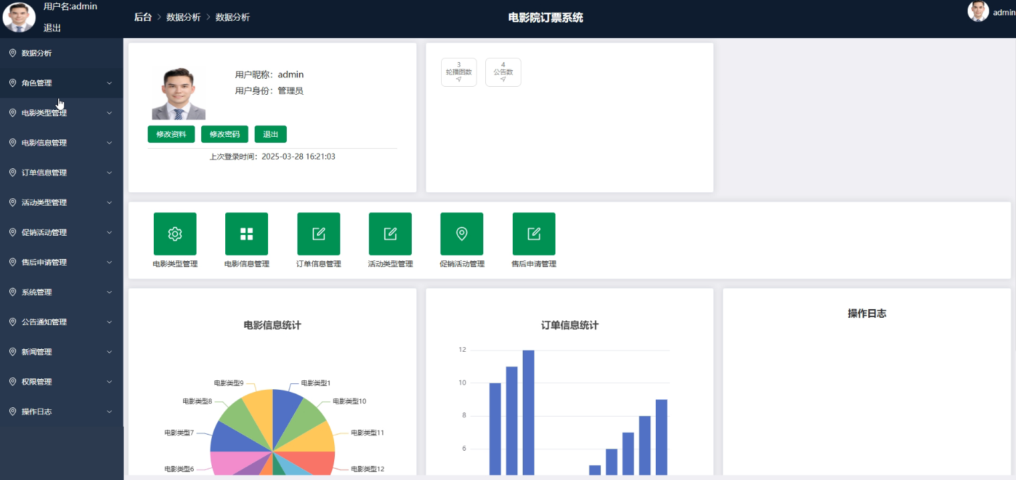Click the user avatar at top left
This screenshot has height=480, width=1016.
(19, 17)
